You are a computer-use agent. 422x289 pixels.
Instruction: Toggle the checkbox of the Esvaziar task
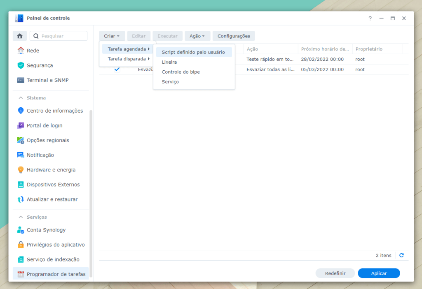pyautogui.click(x=117, y=69)
